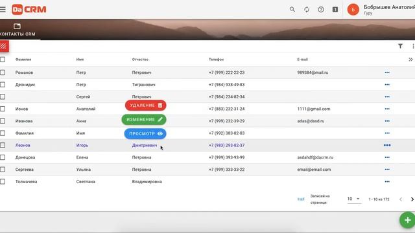Click the orange user avatar
The image size is (415, 233).
pyautogui.click(x=353, y=10)
